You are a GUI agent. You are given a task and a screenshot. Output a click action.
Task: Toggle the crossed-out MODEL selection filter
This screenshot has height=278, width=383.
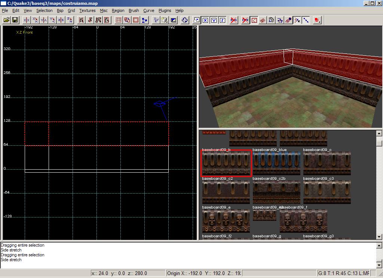(x=234, y=20)
